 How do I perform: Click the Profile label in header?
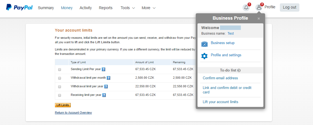(x=270, y=7)
